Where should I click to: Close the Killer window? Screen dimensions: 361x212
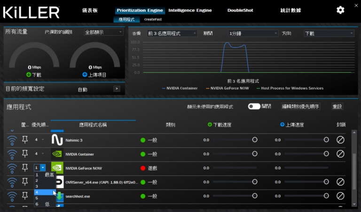pyautogui.click(x=356, y=6)
